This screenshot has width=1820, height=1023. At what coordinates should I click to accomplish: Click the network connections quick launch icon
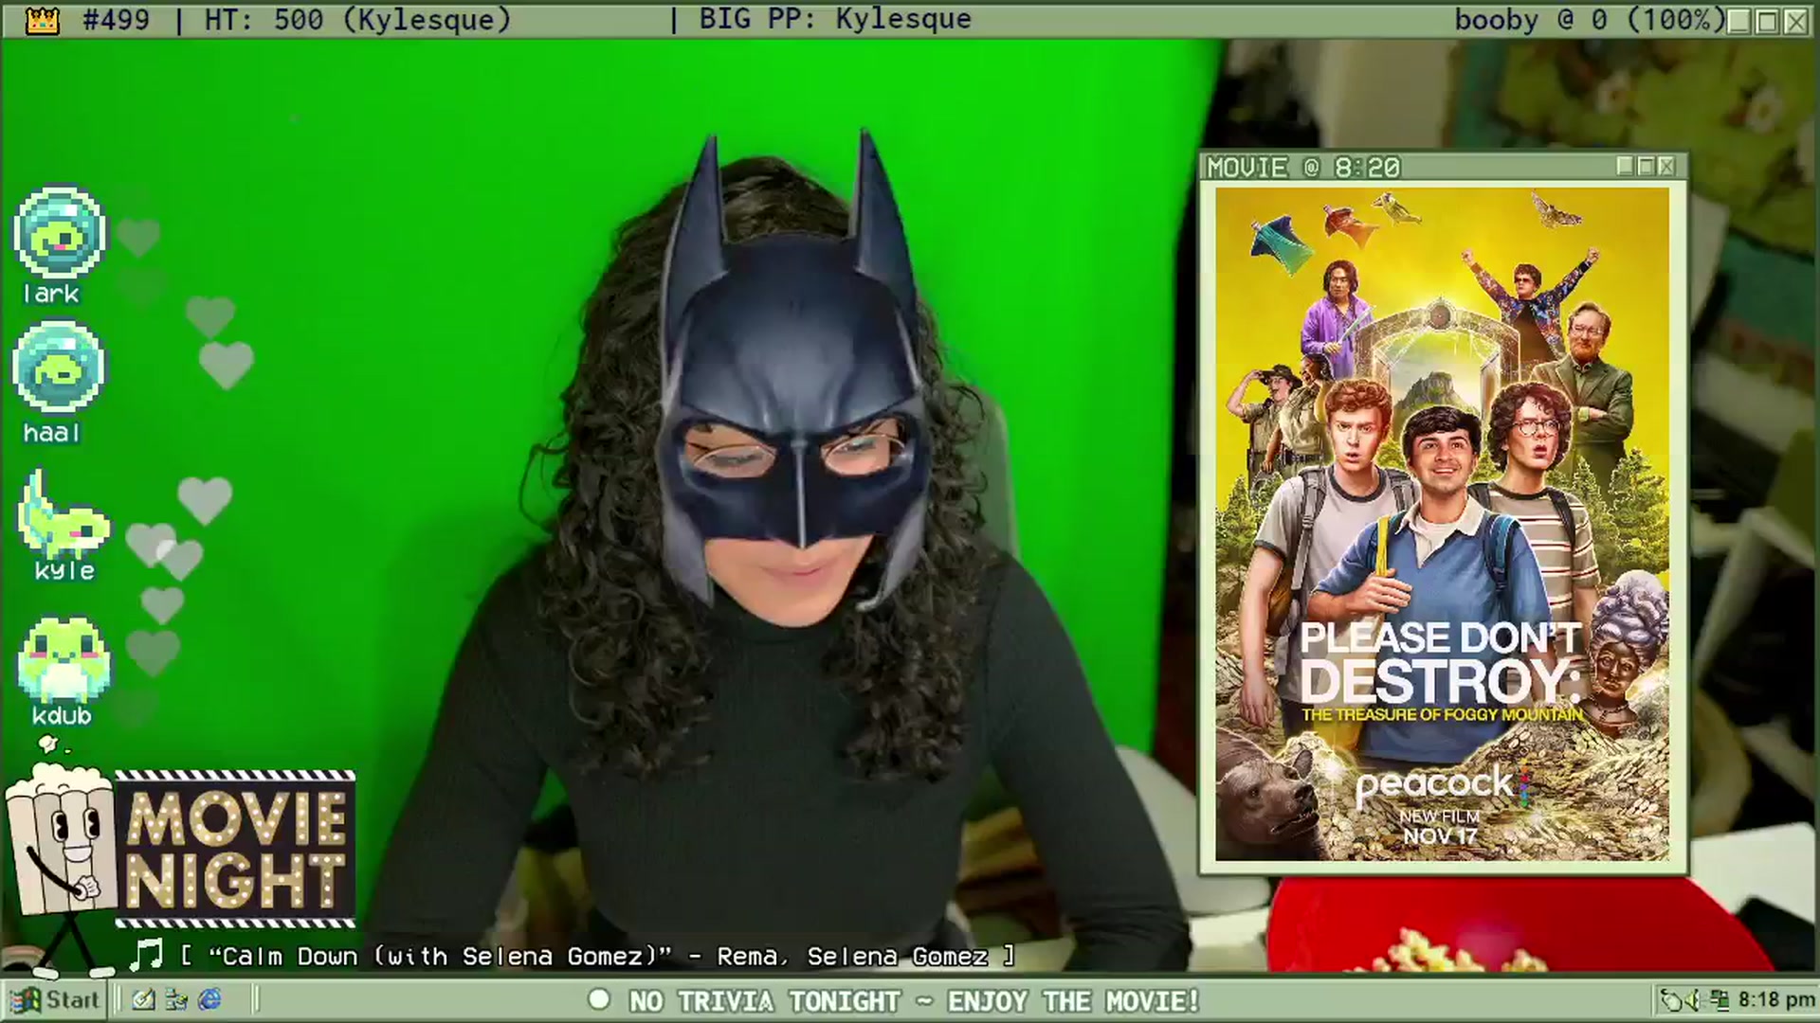176,1000
